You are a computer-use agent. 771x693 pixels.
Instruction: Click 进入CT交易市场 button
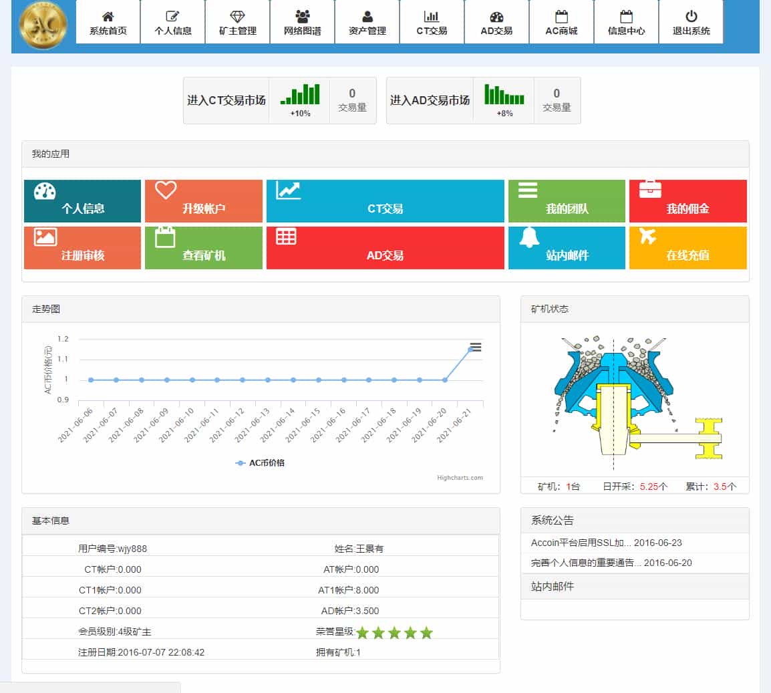pos(226,100)
